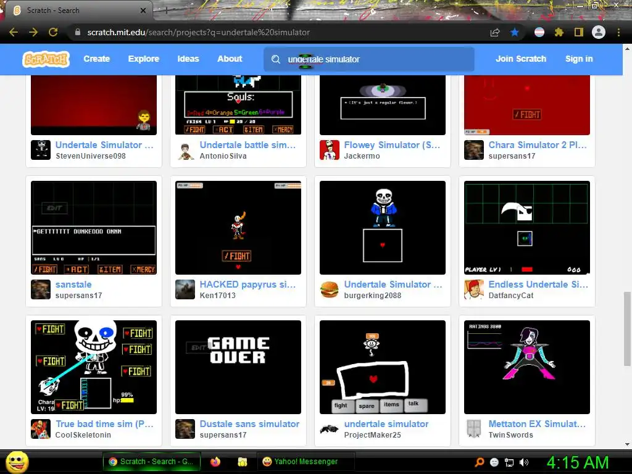Screen dimensions: 632x474
Task: Open HACKED papyrus simulator project link
Action: 247,285
